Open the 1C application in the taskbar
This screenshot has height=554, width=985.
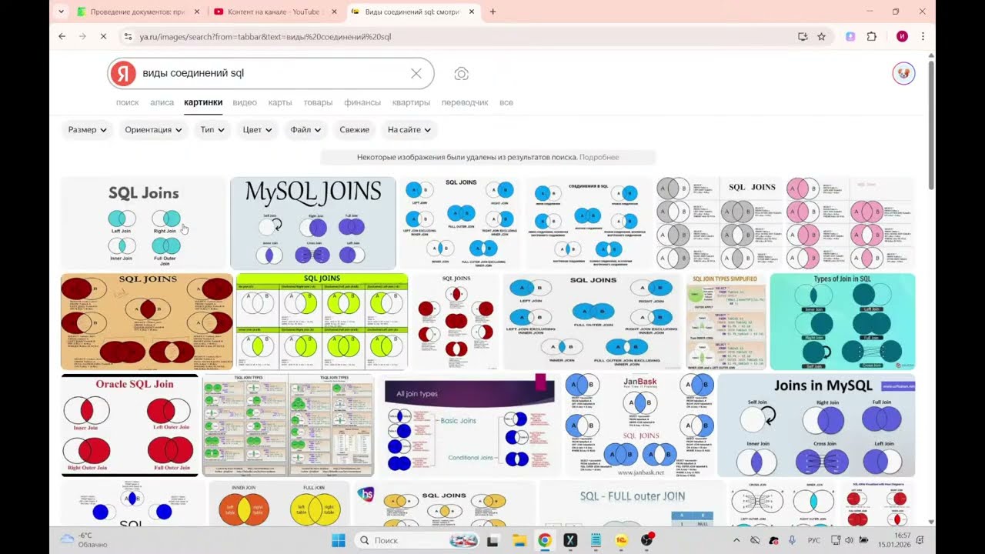(x=621, y=540)
